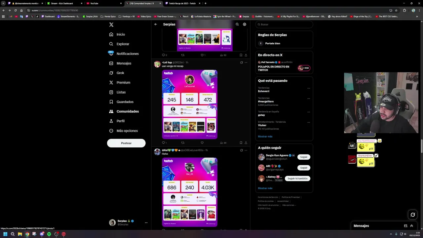Open Condiciones de Servicio link
The height and width of the screenshot is (238, 423).
pyautogui.click(x=268, y=197)
